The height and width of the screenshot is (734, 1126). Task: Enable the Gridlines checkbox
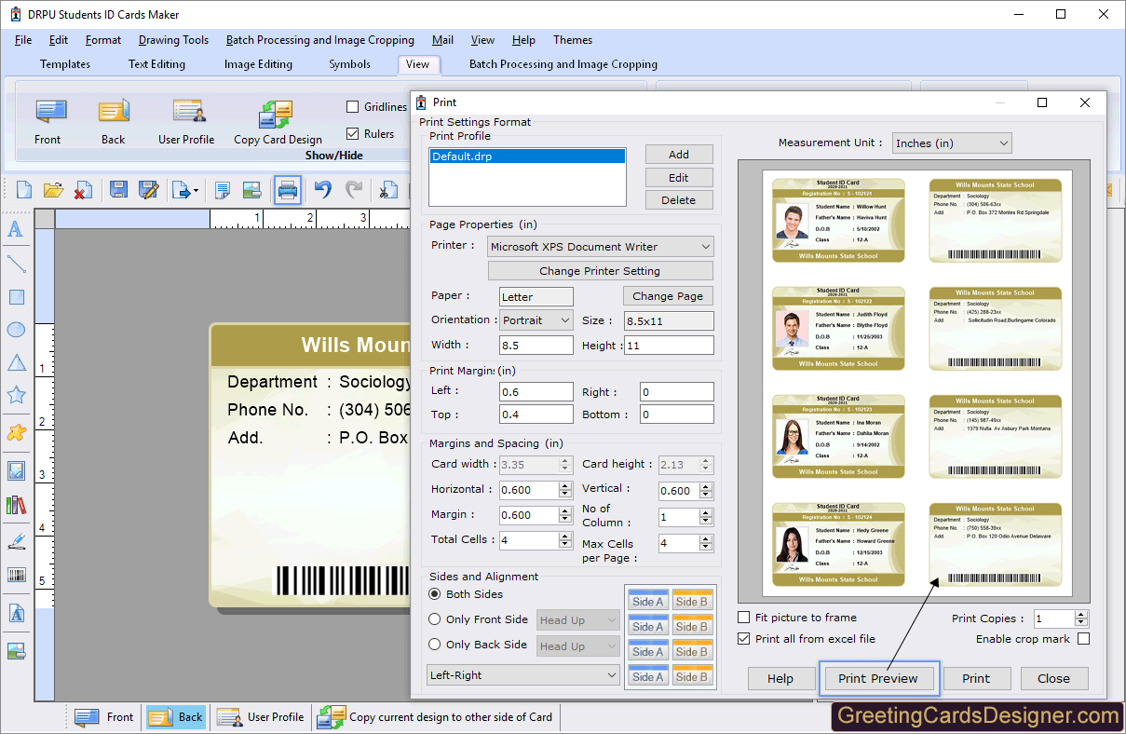coord(351,106)
